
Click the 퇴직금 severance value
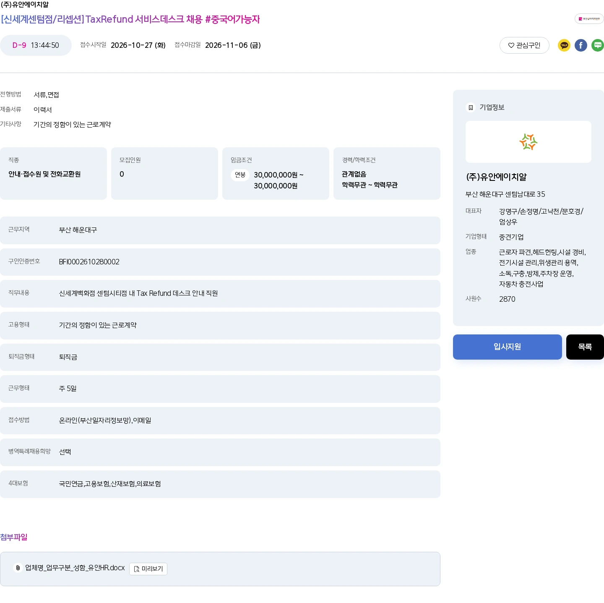click(68, 357)
